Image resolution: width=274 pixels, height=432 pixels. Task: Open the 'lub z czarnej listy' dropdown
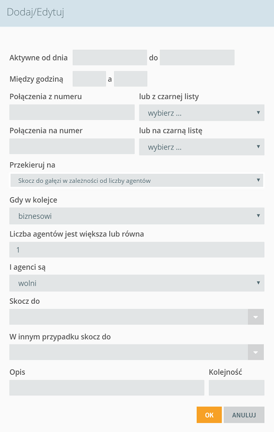[x=201, y=113]
